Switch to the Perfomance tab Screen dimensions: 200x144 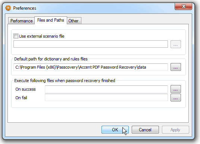(21, 21)
